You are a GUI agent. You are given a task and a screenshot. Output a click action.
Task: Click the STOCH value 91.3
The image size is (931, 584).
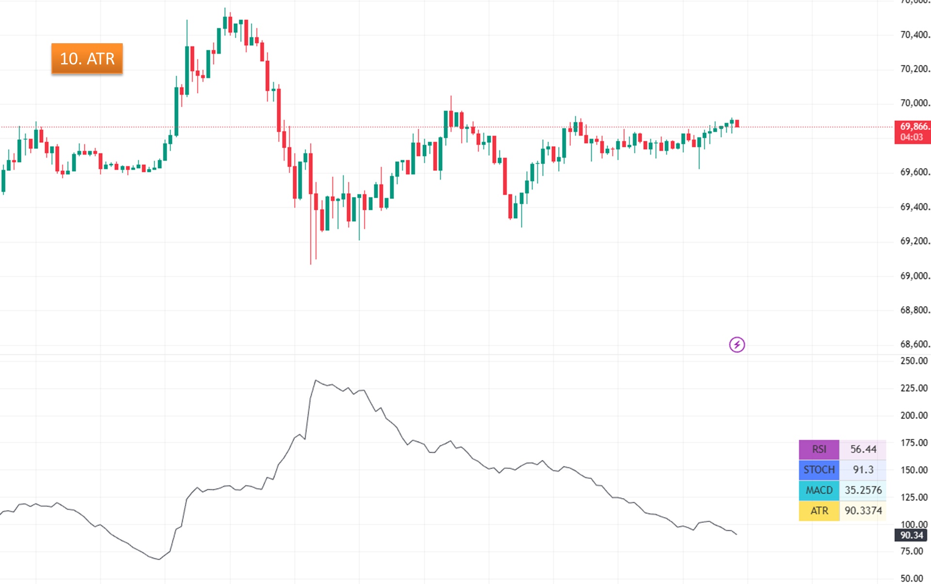tap(863, 470)
